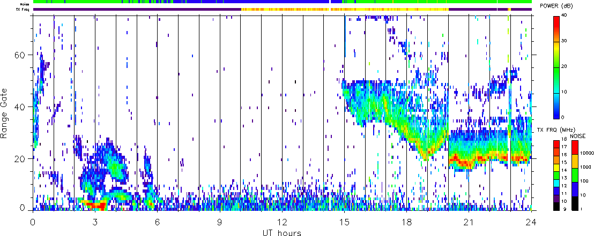The width and height of the screenshot is (594, 236).
Task: Click TX FRQ legend value "13"
Action: click(564, 178)
